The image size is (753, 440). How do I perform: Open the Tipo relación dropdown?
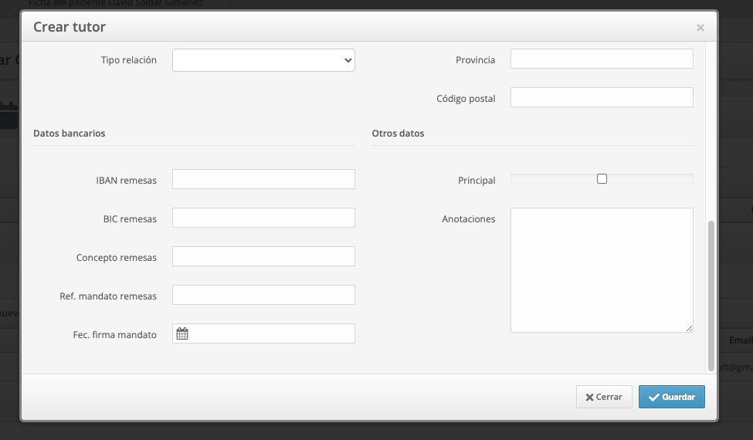coord(263,60)
